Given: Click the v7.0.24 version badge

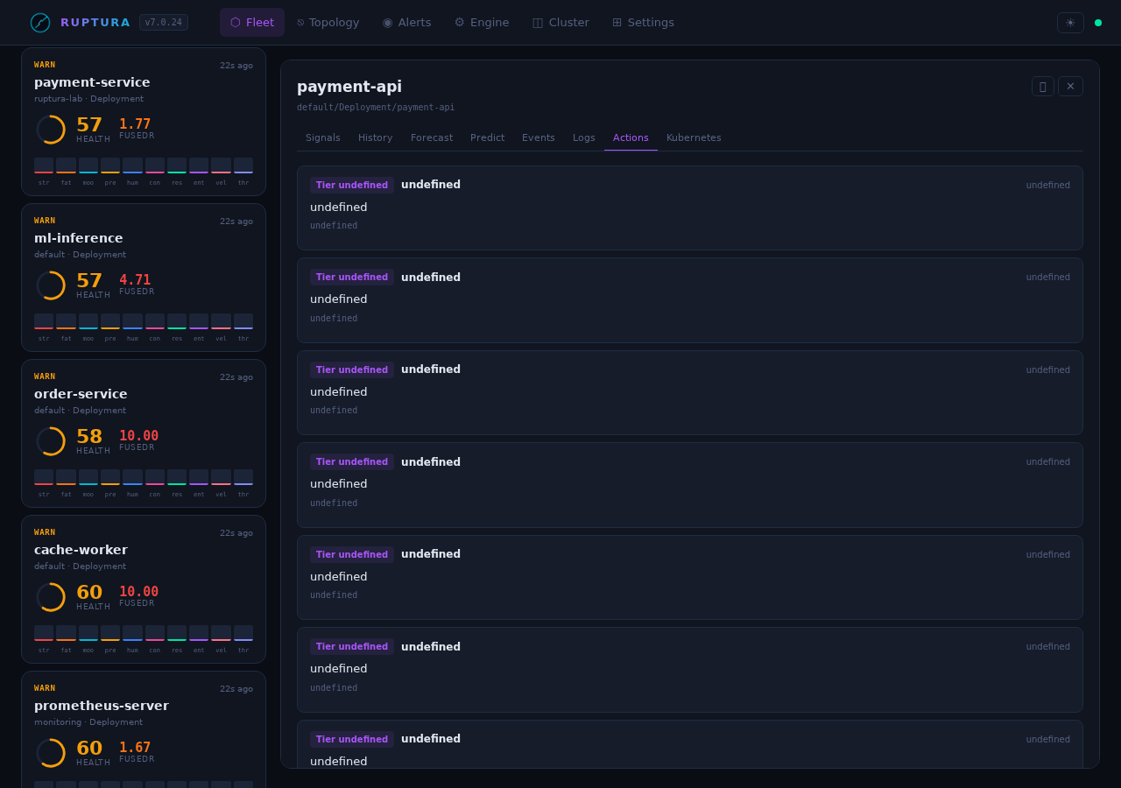Looking at the screenshot, I should (x=164, y=23).
